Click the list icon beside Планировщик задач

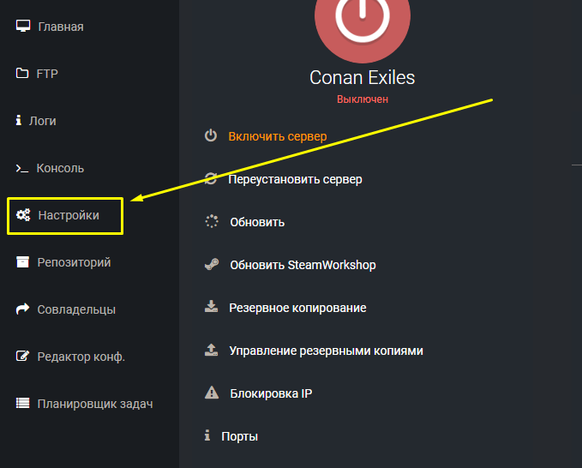pyautogui.click(x=23, y=403)
